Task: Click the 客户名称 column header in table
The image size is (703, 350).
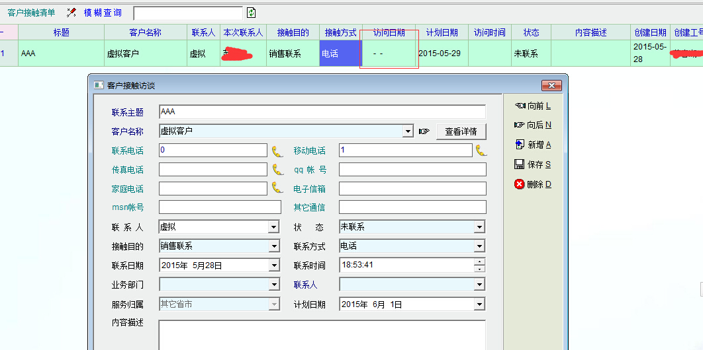Action: (145, 32)
